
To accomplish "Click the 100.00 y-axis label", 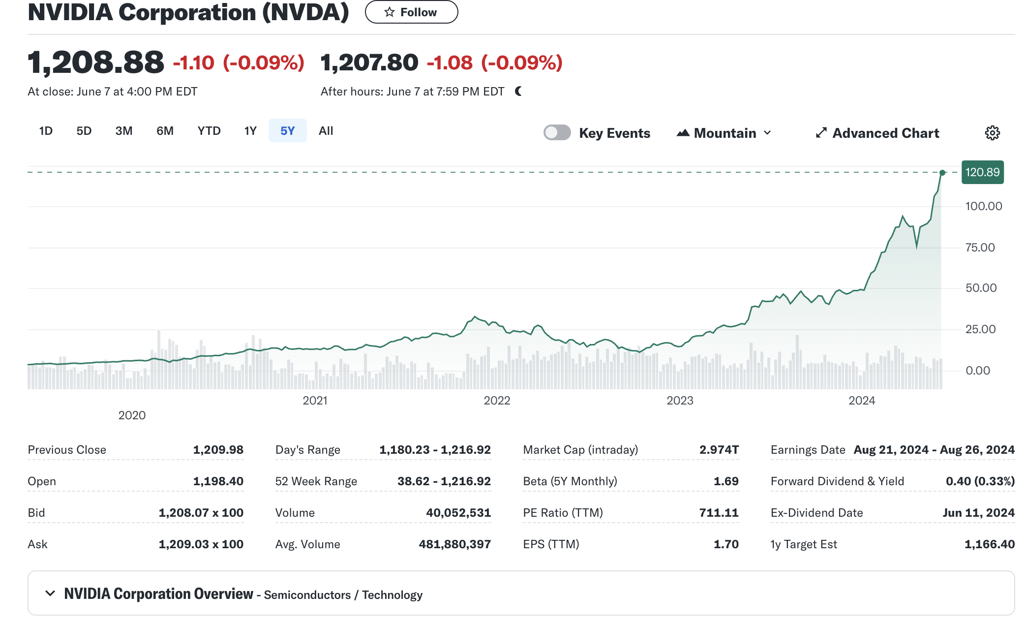I will click(983, 206).
